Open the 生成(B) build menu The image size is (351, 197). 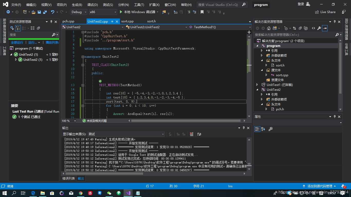pos(77,5)
